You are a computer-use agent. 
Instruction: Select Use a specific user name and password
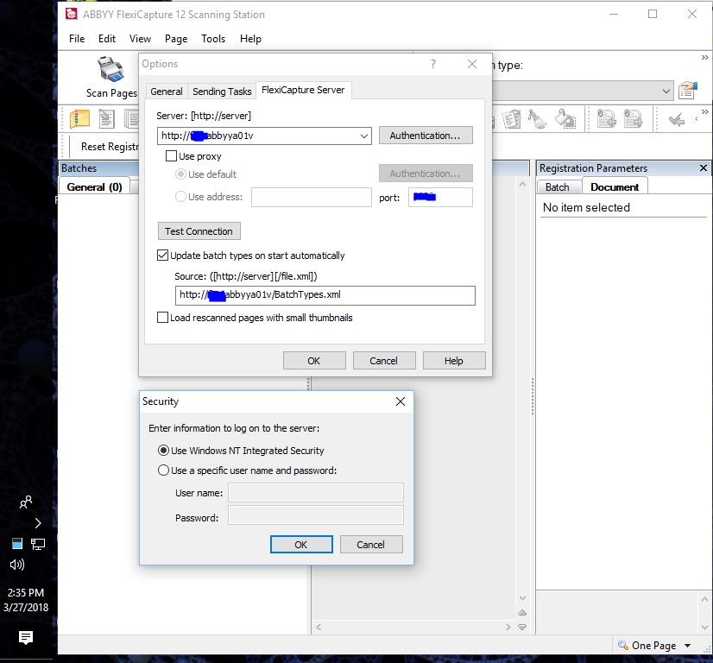[164, 470]
